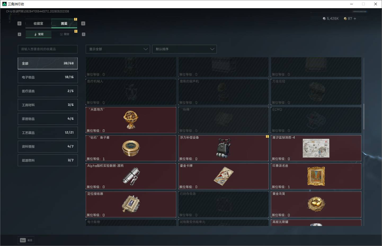Expand the 显示全部 filter dropdown
The height and width of the screenshot is (246, 382).
click(x=118, y=49)
